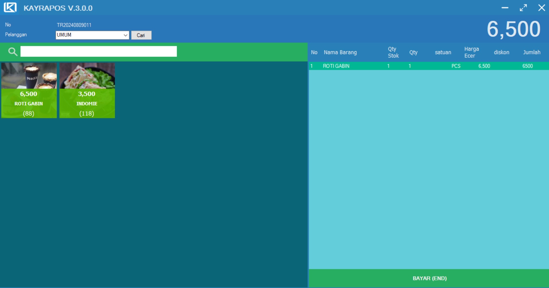Add ROTI GABIN product to cart
The height and width of the screenshot is (288, 549).
[29, 90]
